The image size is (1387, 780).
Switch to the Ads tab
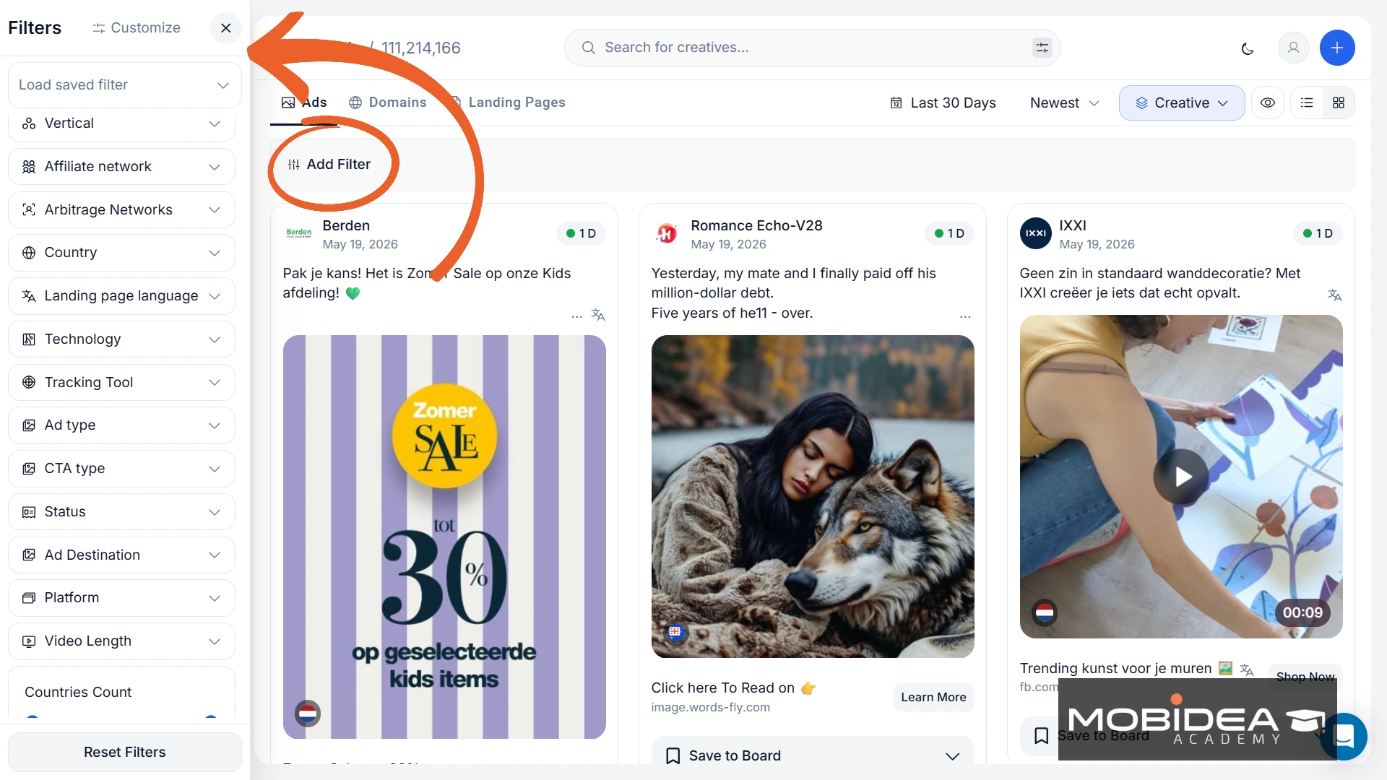[x=304, y=103]
